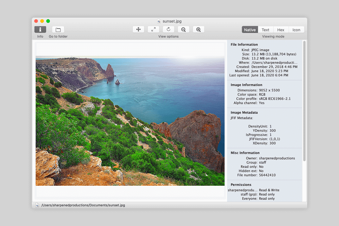Click the IsProgressive row
Screen dimensions: 339x226
click(258, 135)
